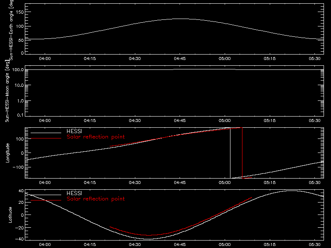Screen dimensions: 331x248
Task: Click the 40 tick on Latitude axis
Action: tap(21, 191)
